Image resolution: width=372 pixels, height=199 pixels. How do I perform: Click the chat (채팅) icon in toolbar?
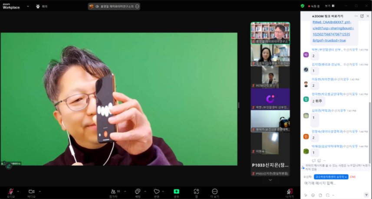click(137, 191)
